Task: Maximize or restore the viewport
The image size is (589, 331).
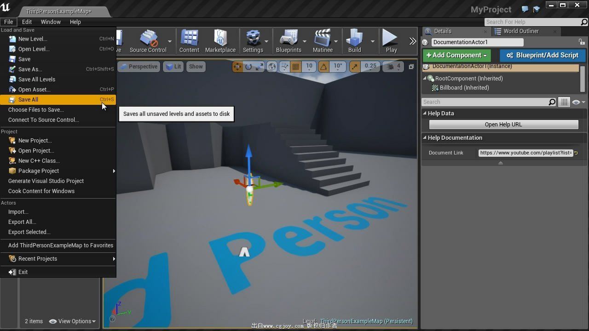Action: 411,67
